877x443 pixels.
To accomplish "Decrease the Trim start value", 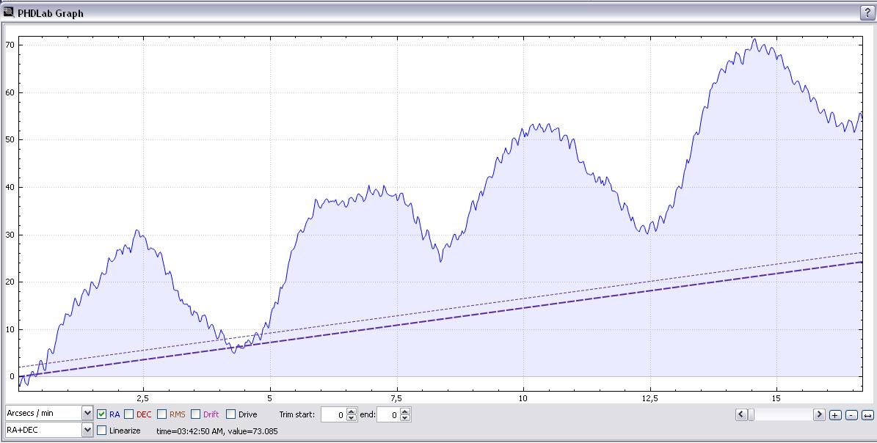I will [x=352, y=418].
